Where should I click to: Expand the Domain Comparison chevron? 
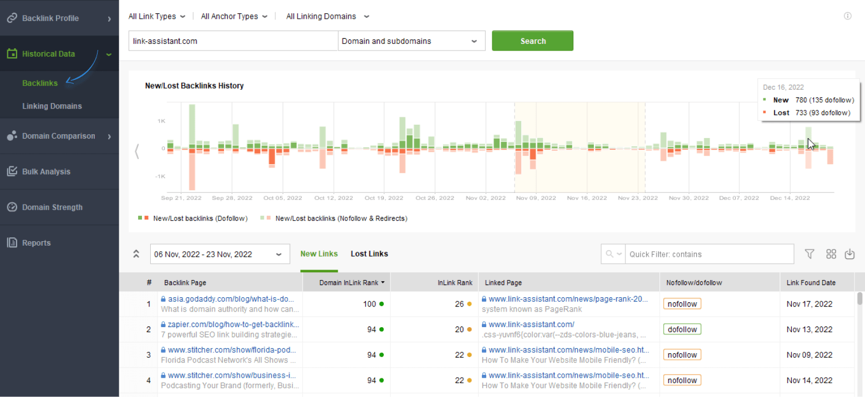click(x=109, y=136)
